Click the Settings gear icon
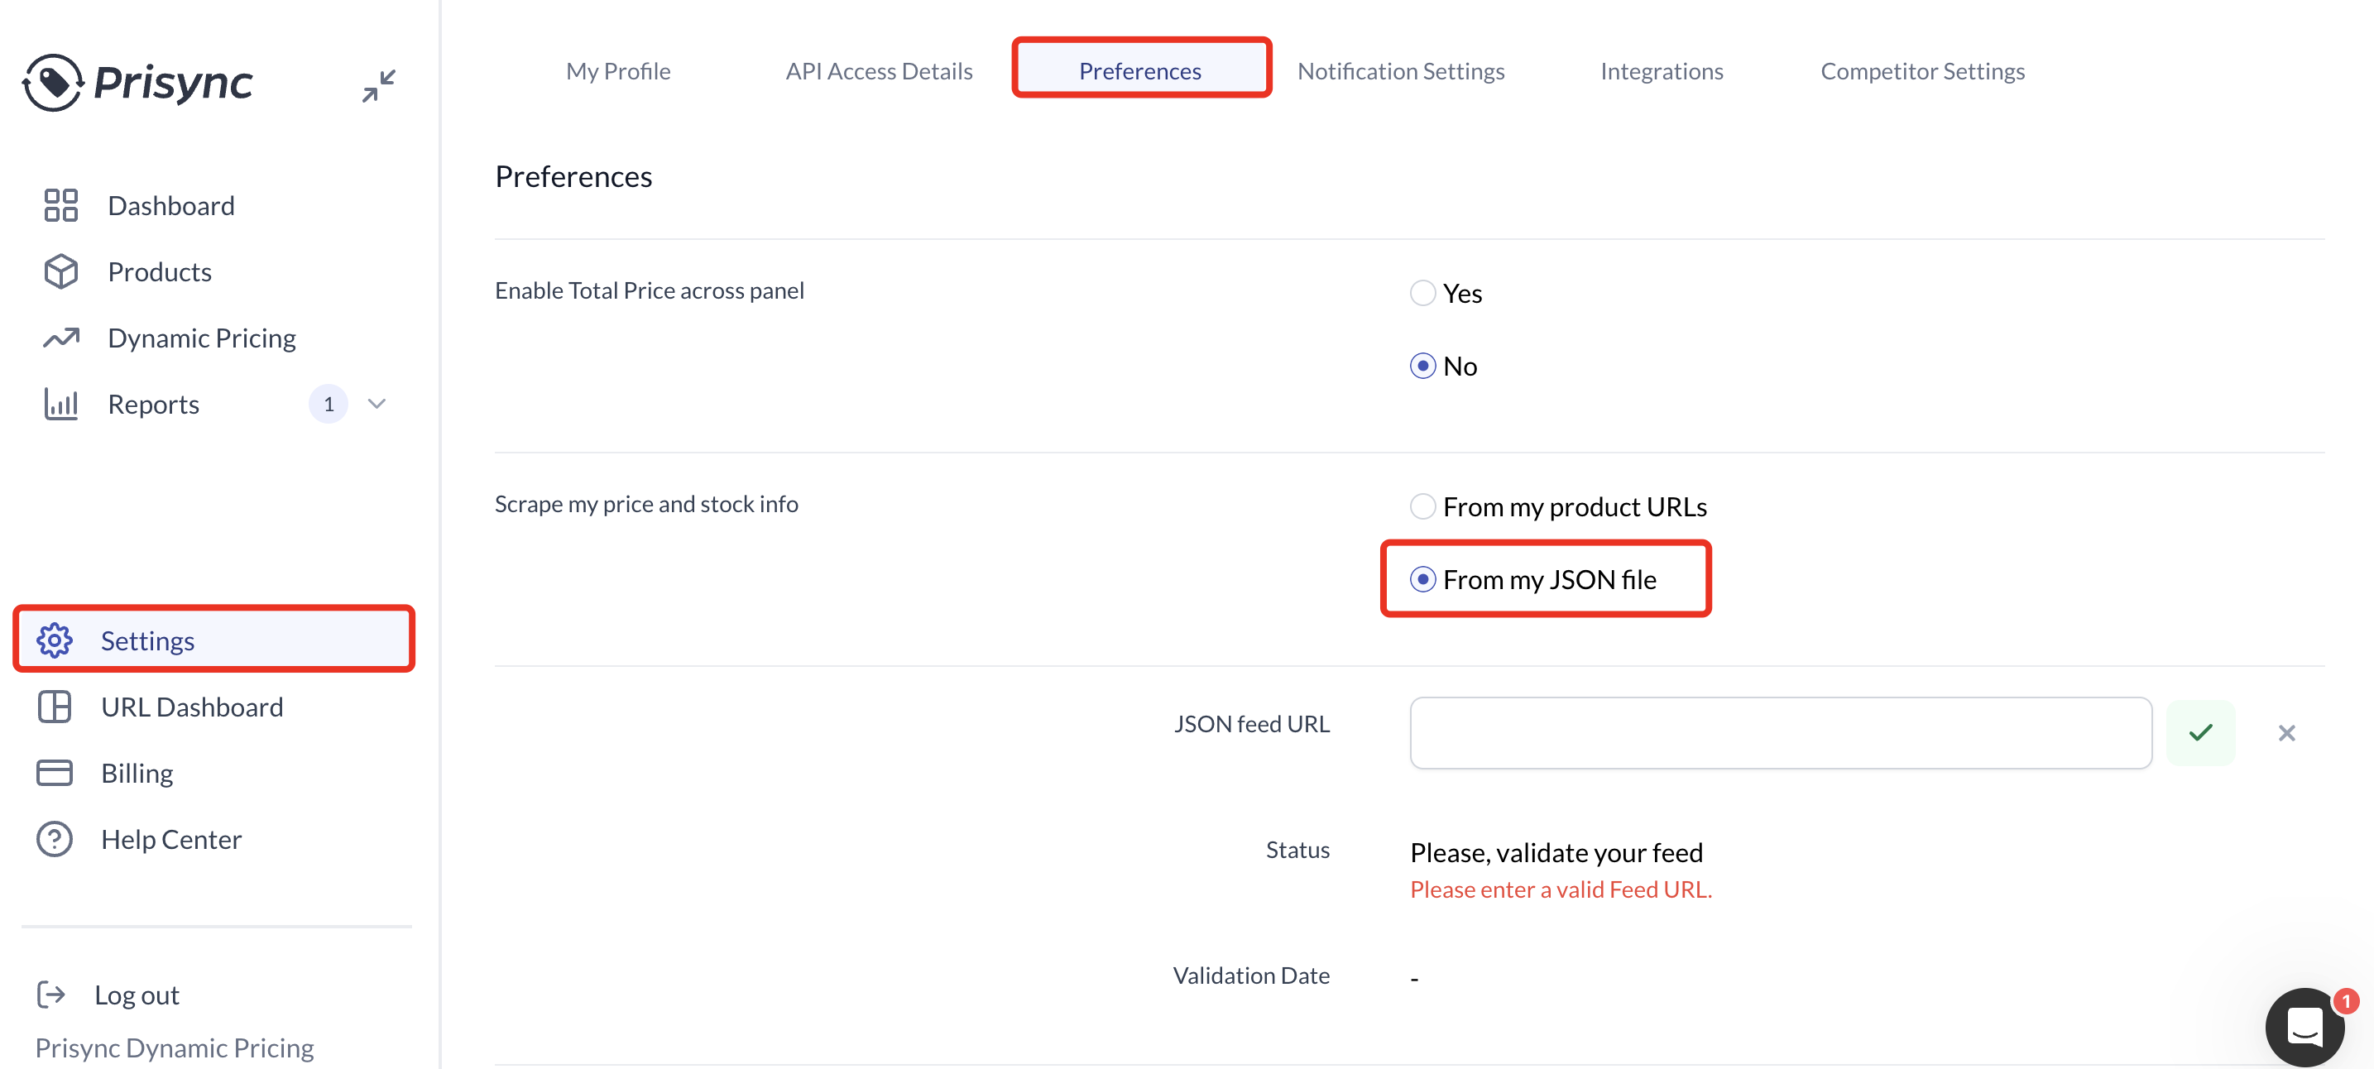The width and height of the screenshot is (2374, 1069). (55, 640)
